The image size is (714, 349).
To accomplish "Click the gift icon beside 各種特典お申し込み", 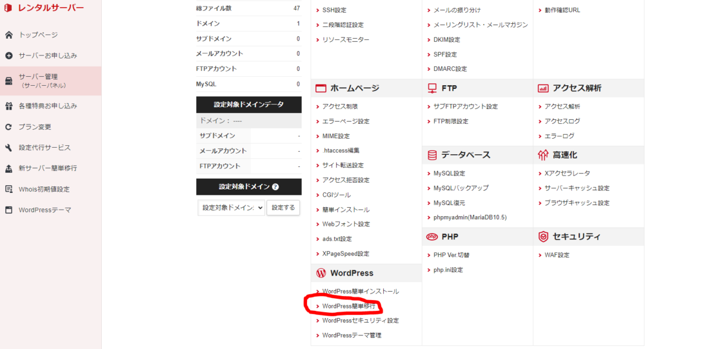I will 9,106.
